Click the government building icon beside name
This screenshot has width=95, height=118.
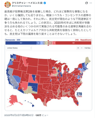(41, 3)
